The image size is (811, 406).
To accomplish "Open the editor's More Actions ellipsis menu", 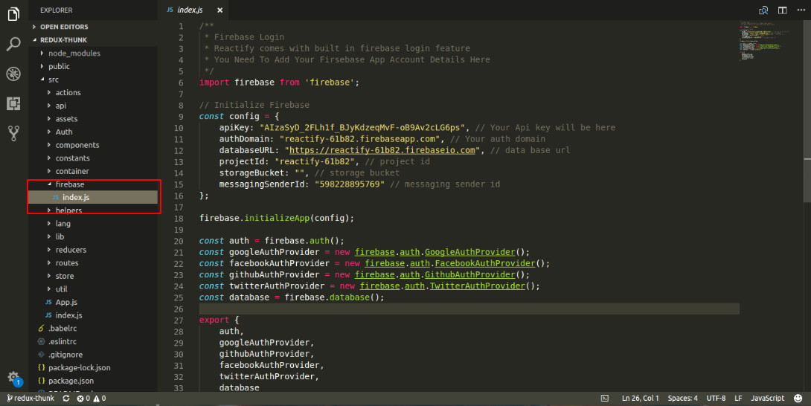I will point(800,10).
